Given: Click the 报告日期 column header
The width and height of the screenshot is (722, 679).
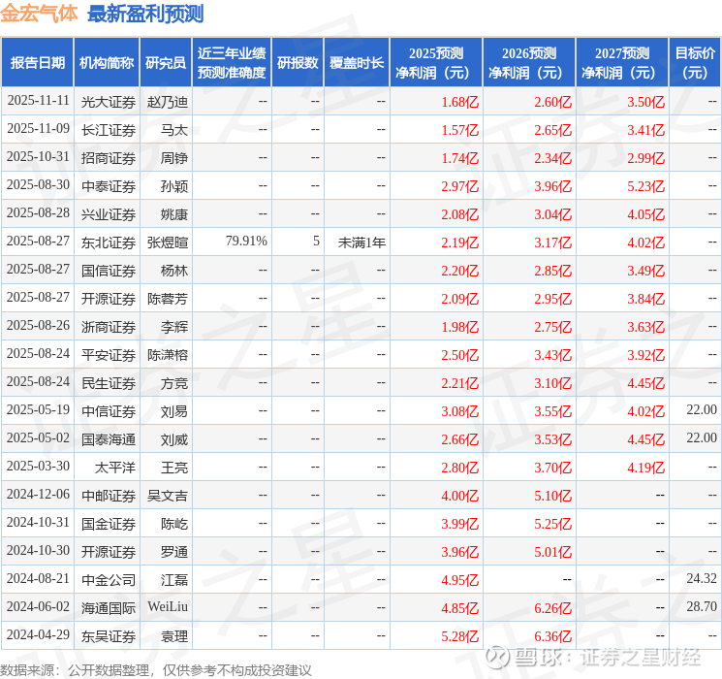Looking at the screenshot, I should pos(37,63).
